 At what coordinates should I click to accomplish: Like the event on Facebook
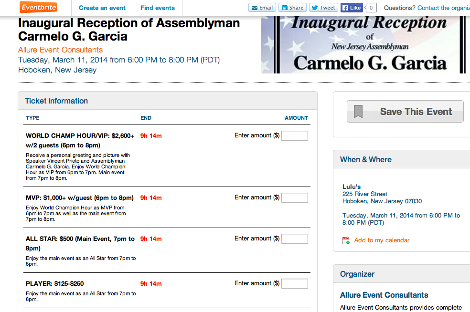[x=351, y=8]
